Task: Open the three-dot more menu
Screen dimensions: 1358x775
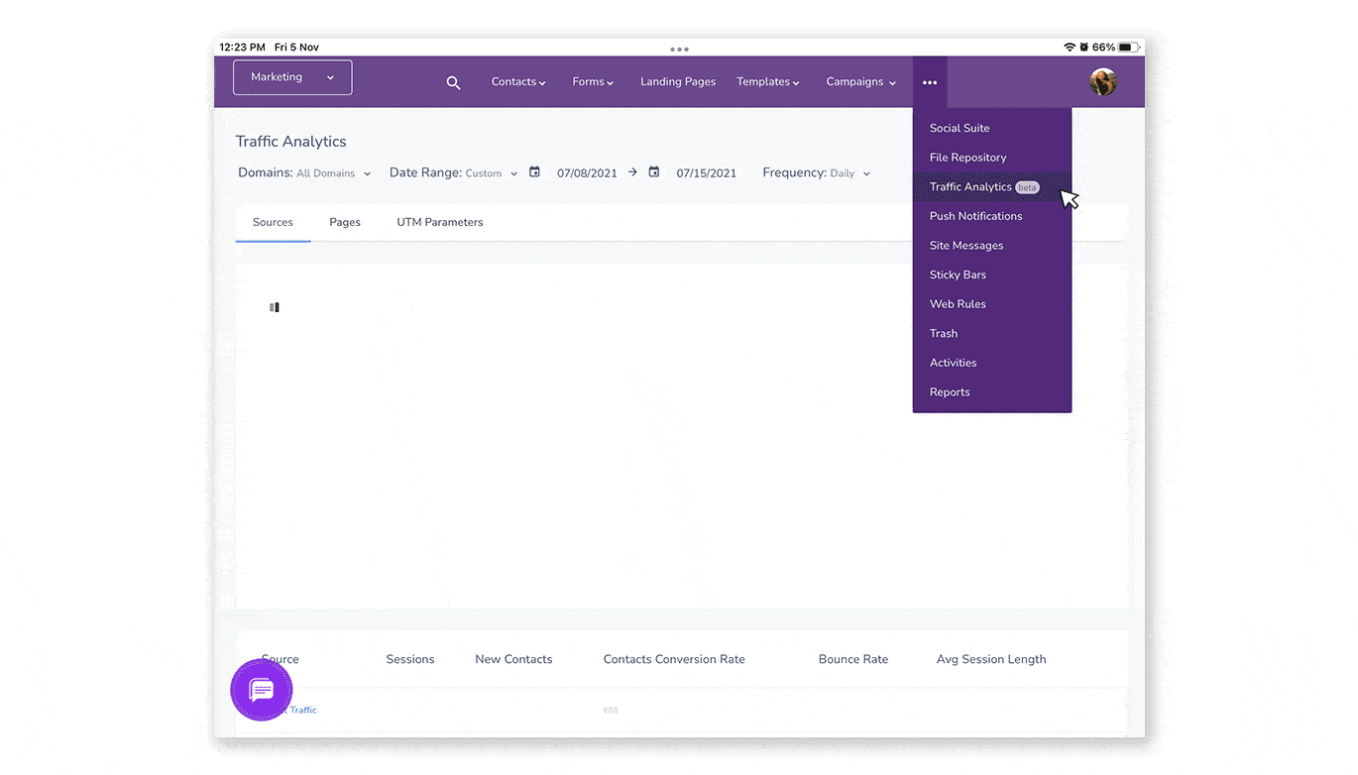Action: (930, 82)
